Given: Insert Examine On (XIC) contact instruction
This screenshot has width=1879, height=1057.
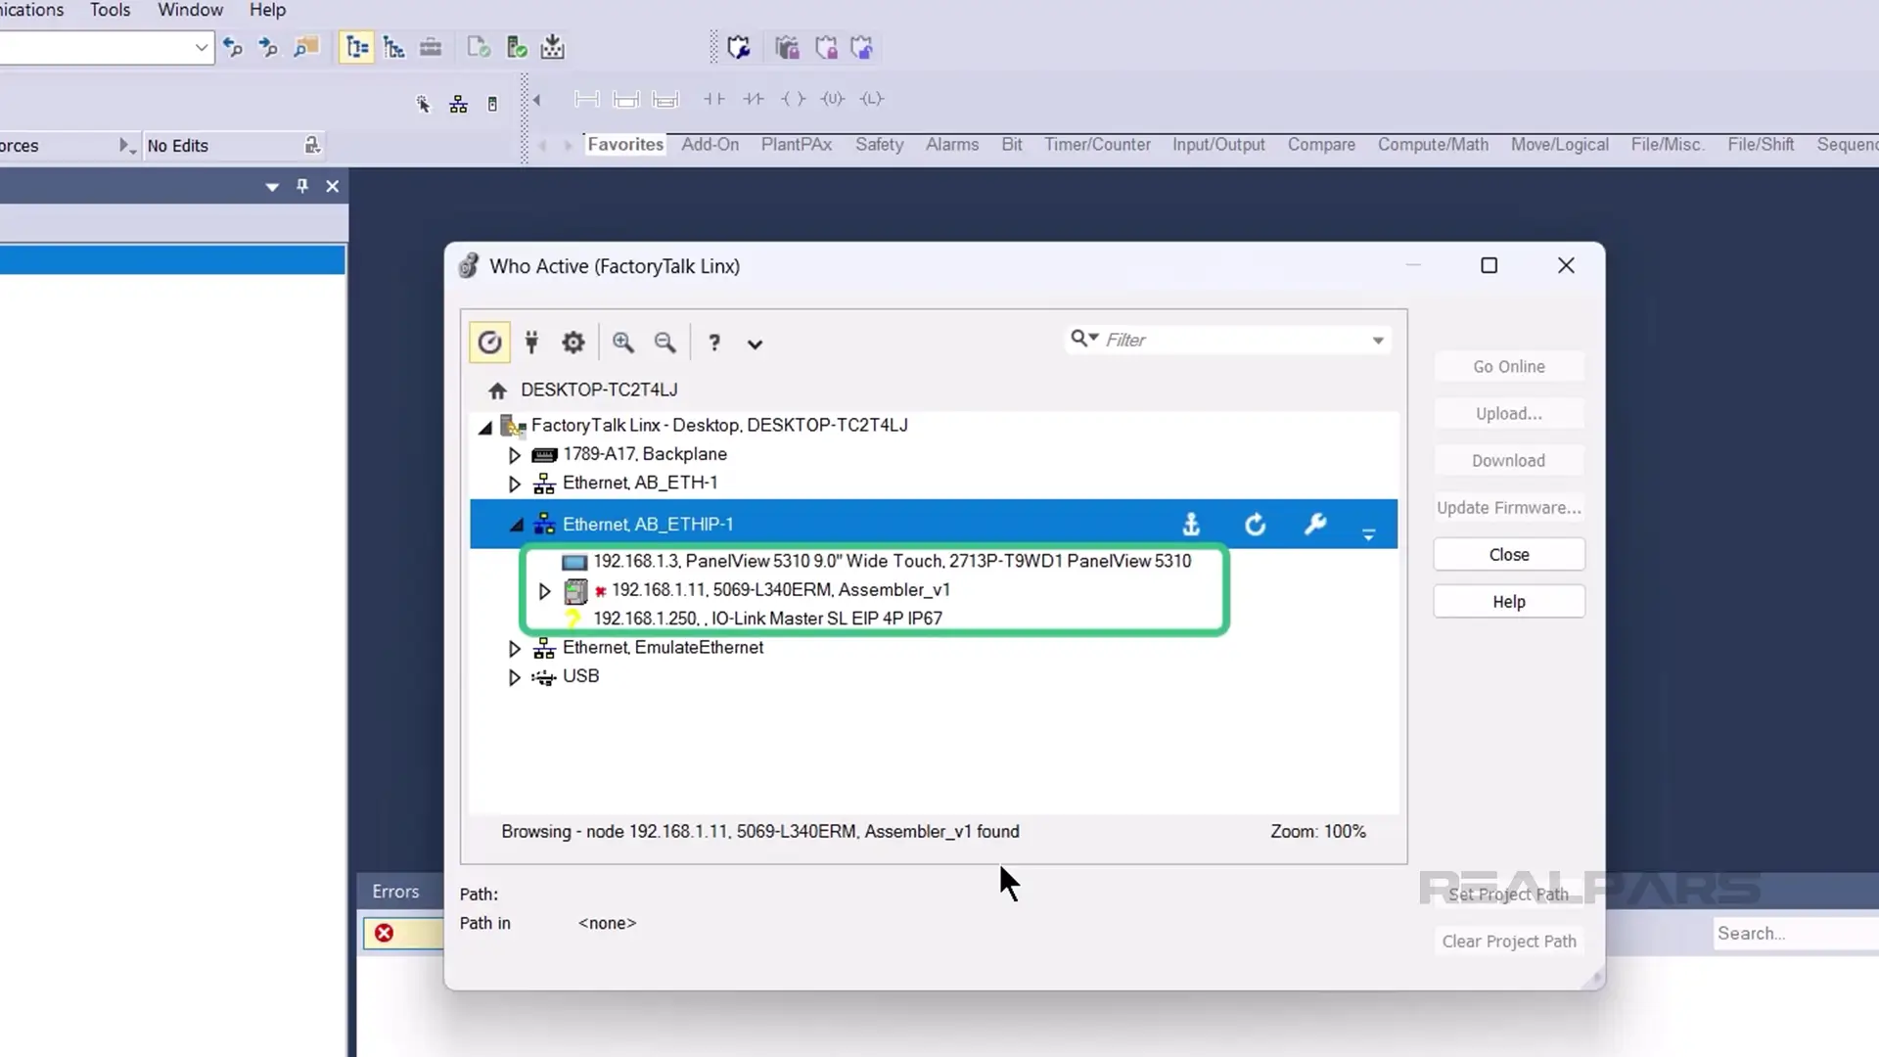Looking at the screenshot, I should click(714, 99).
